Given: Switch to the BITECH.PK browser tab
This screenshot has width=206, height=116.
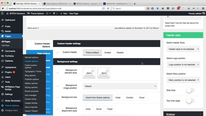Looking at the screenshot, I should tap(117, 4).
